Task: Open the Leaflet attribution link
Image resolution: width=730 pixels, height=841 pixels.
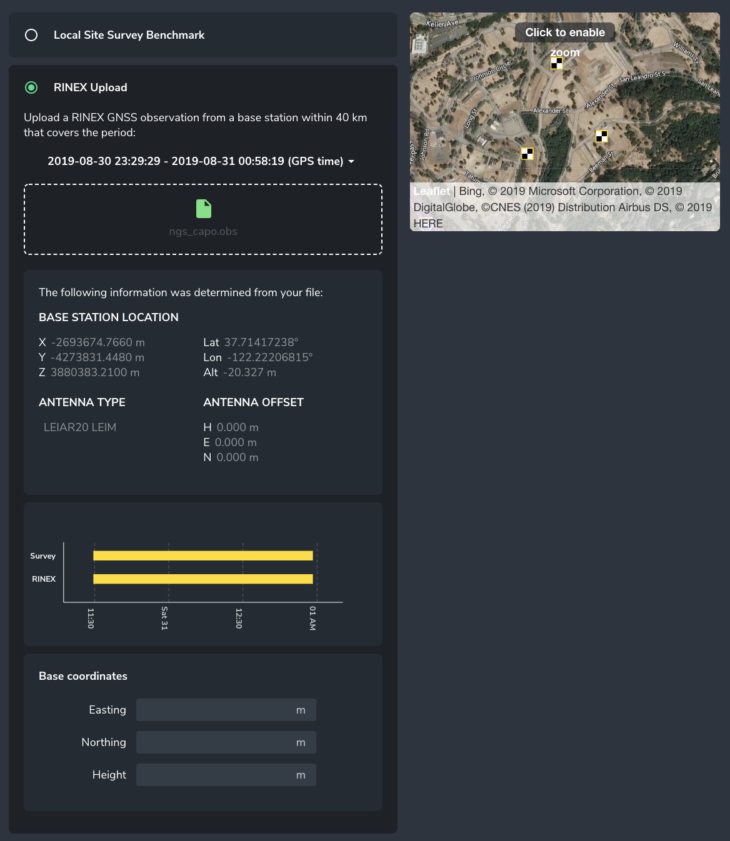Action: pyautogui.click(x=431, y=191)
